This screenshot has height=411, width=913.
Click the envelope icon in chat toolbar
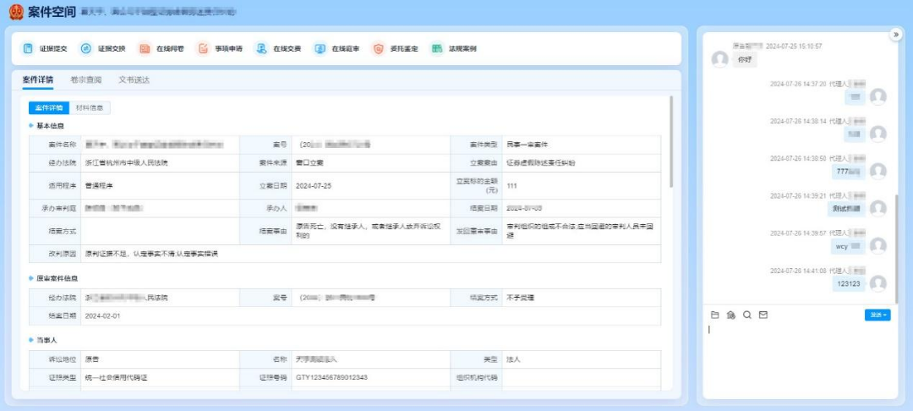(x=763, y=315)
